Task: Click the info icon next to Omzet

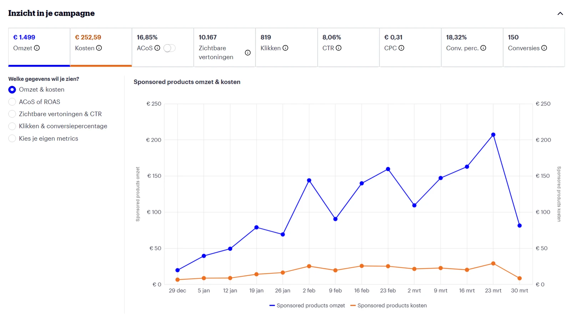Action: pos(37,48)
